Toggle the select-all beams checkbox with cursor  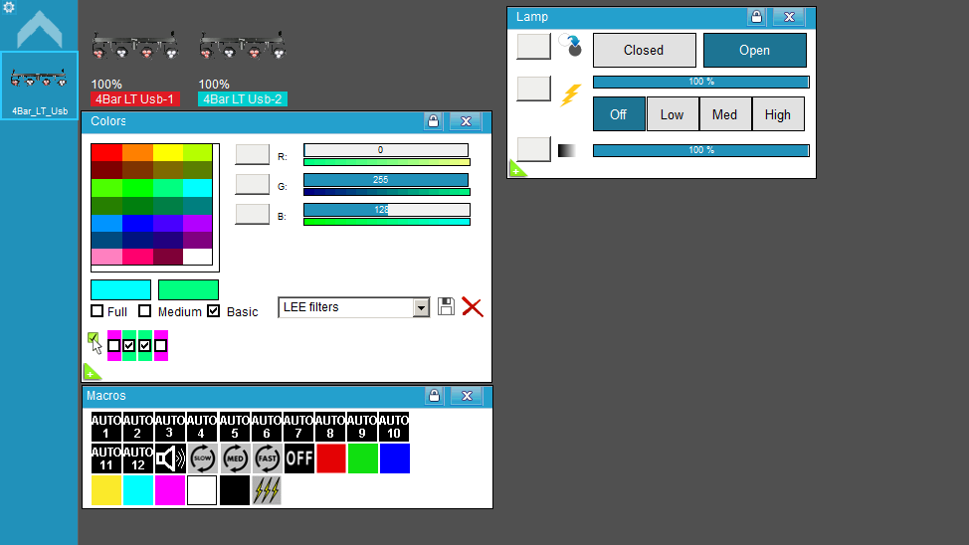click(x=93, y=338)
